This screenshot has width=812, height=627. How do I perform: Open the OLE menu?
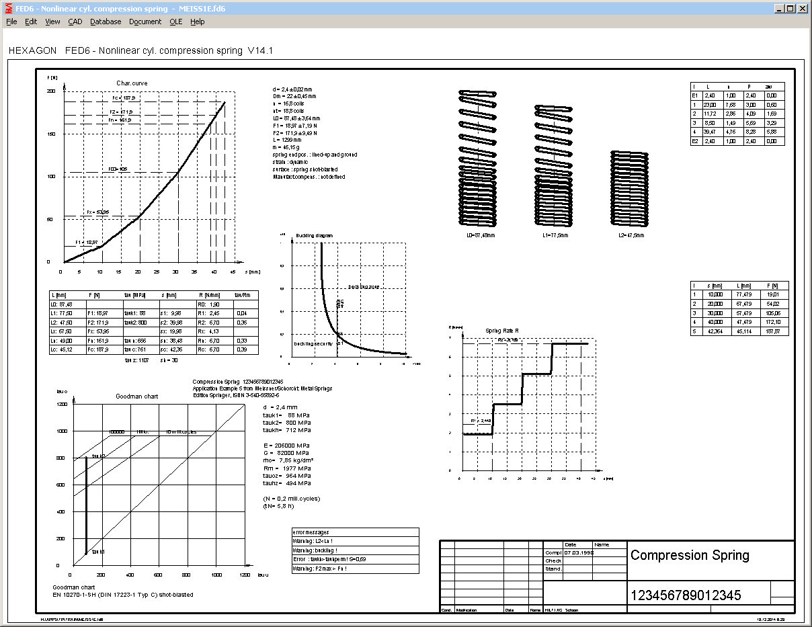(x=175, y=22)
